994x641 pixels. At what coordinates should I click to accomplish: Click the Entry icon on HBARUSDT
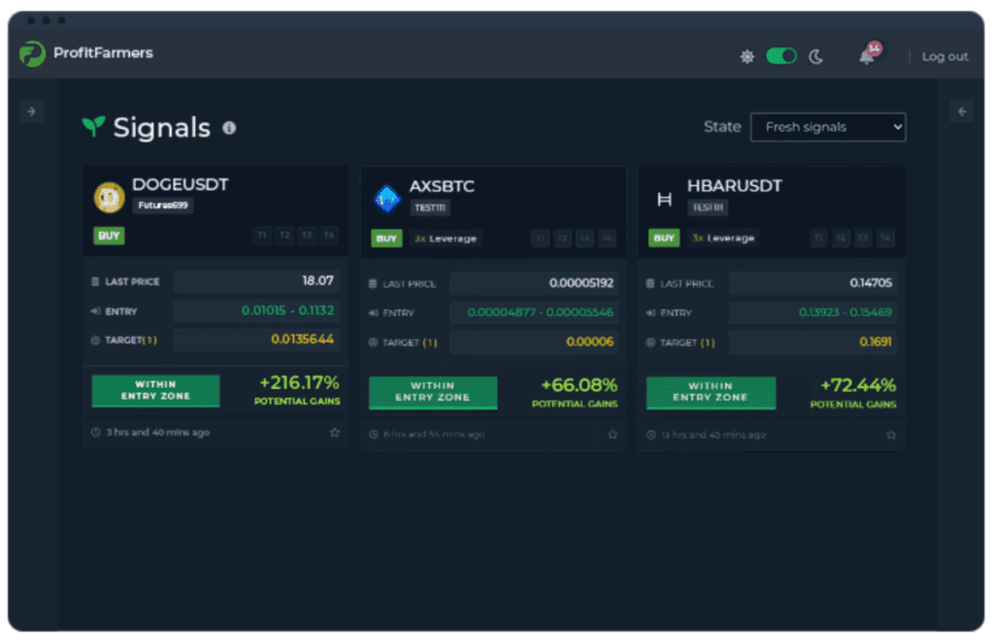(651, 313)
